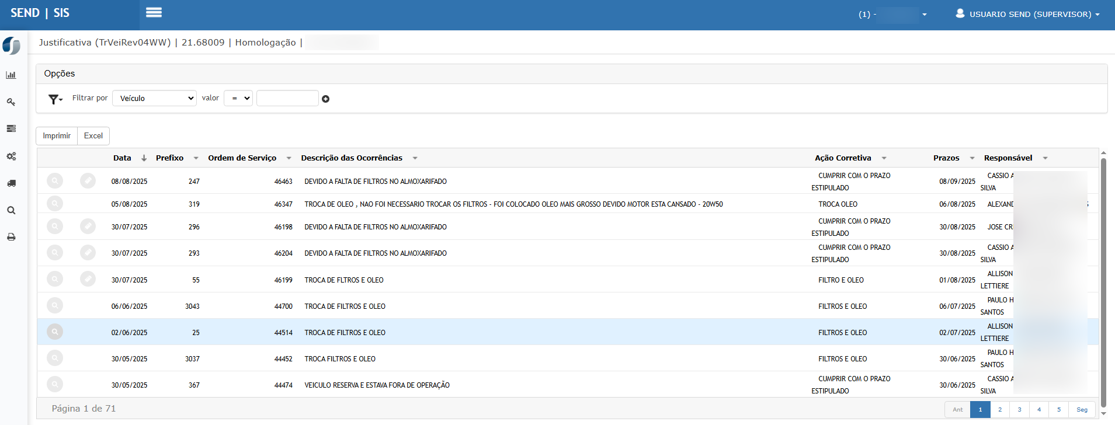
Task: Click the key icon in sidebar
Action: [x=11, y=102]
